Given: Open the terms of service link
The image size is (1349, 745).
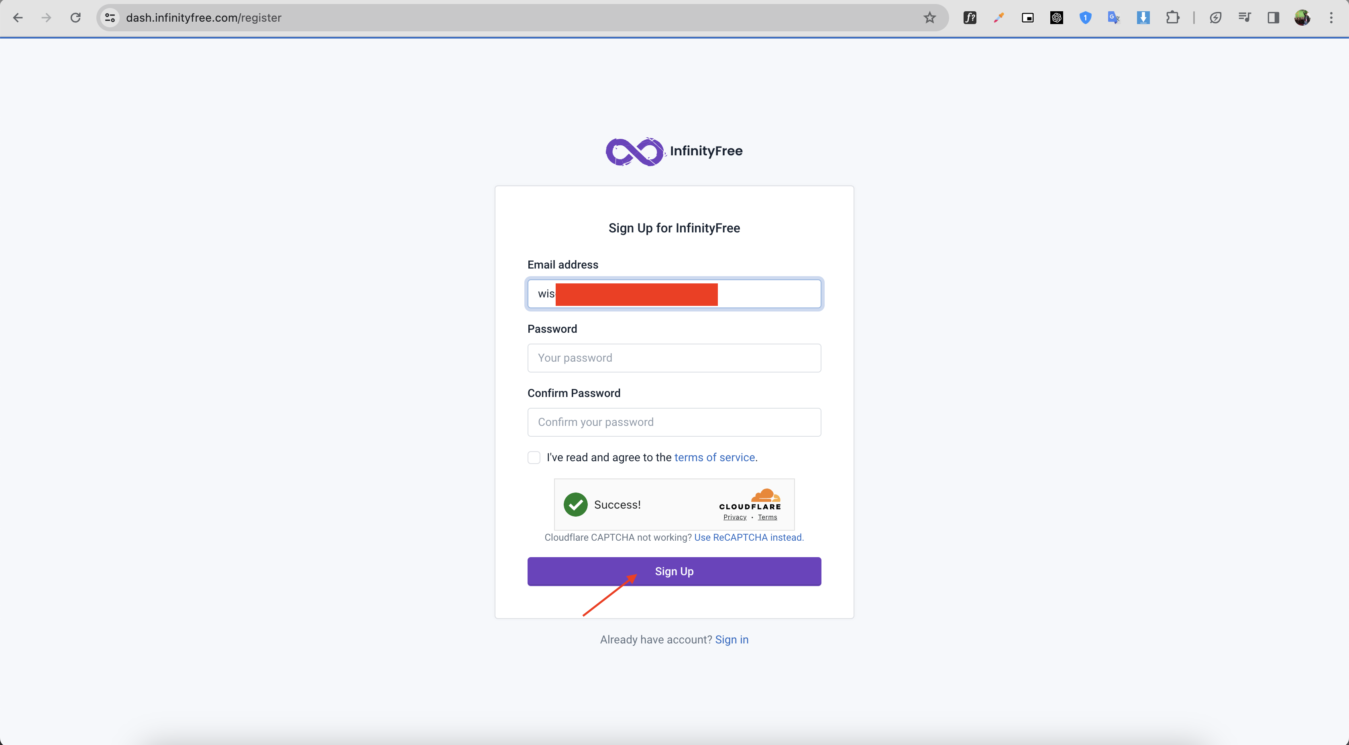Looking at the screenshot, I should [714, 458].
